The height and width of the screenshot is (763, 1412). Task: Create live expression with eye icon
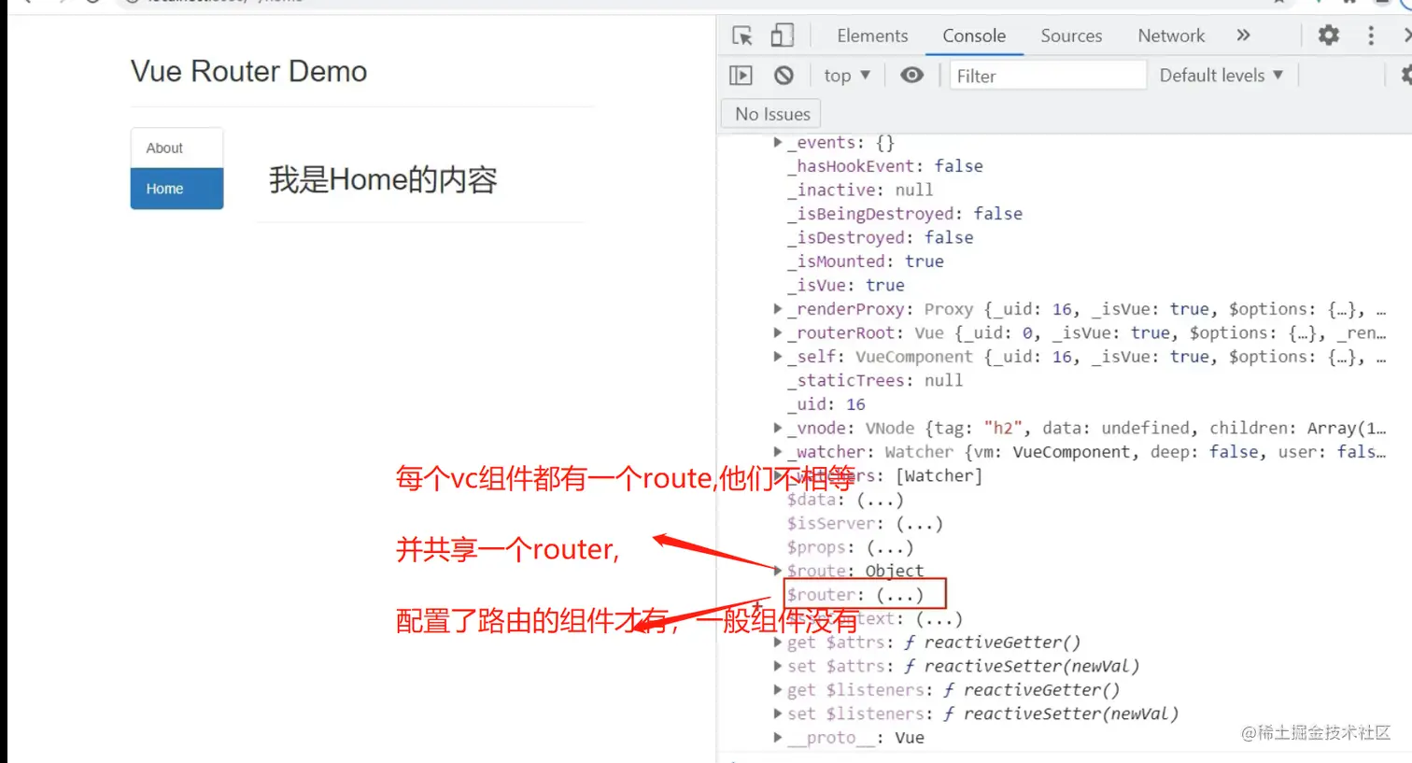pyautogui.click(x=911, y=76)
